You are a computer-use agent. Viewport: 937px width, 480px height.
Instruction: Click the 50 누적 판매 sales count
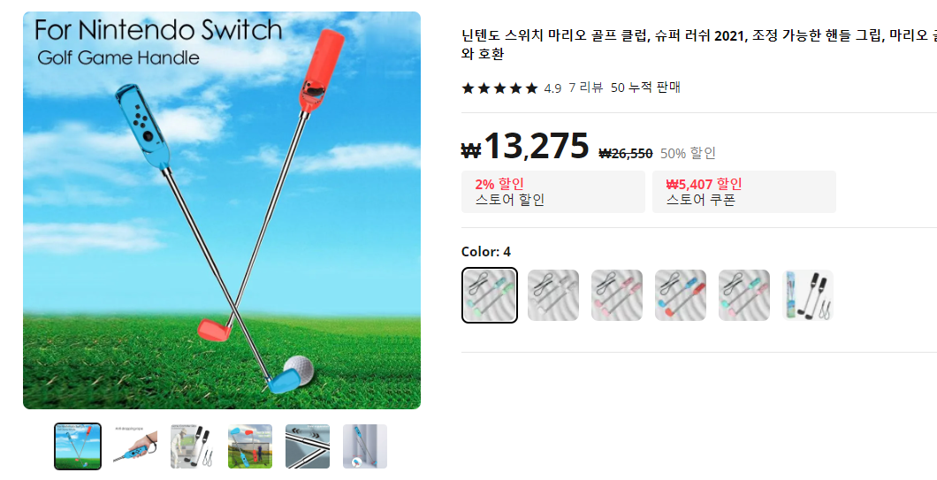click(x=645, y=88)
